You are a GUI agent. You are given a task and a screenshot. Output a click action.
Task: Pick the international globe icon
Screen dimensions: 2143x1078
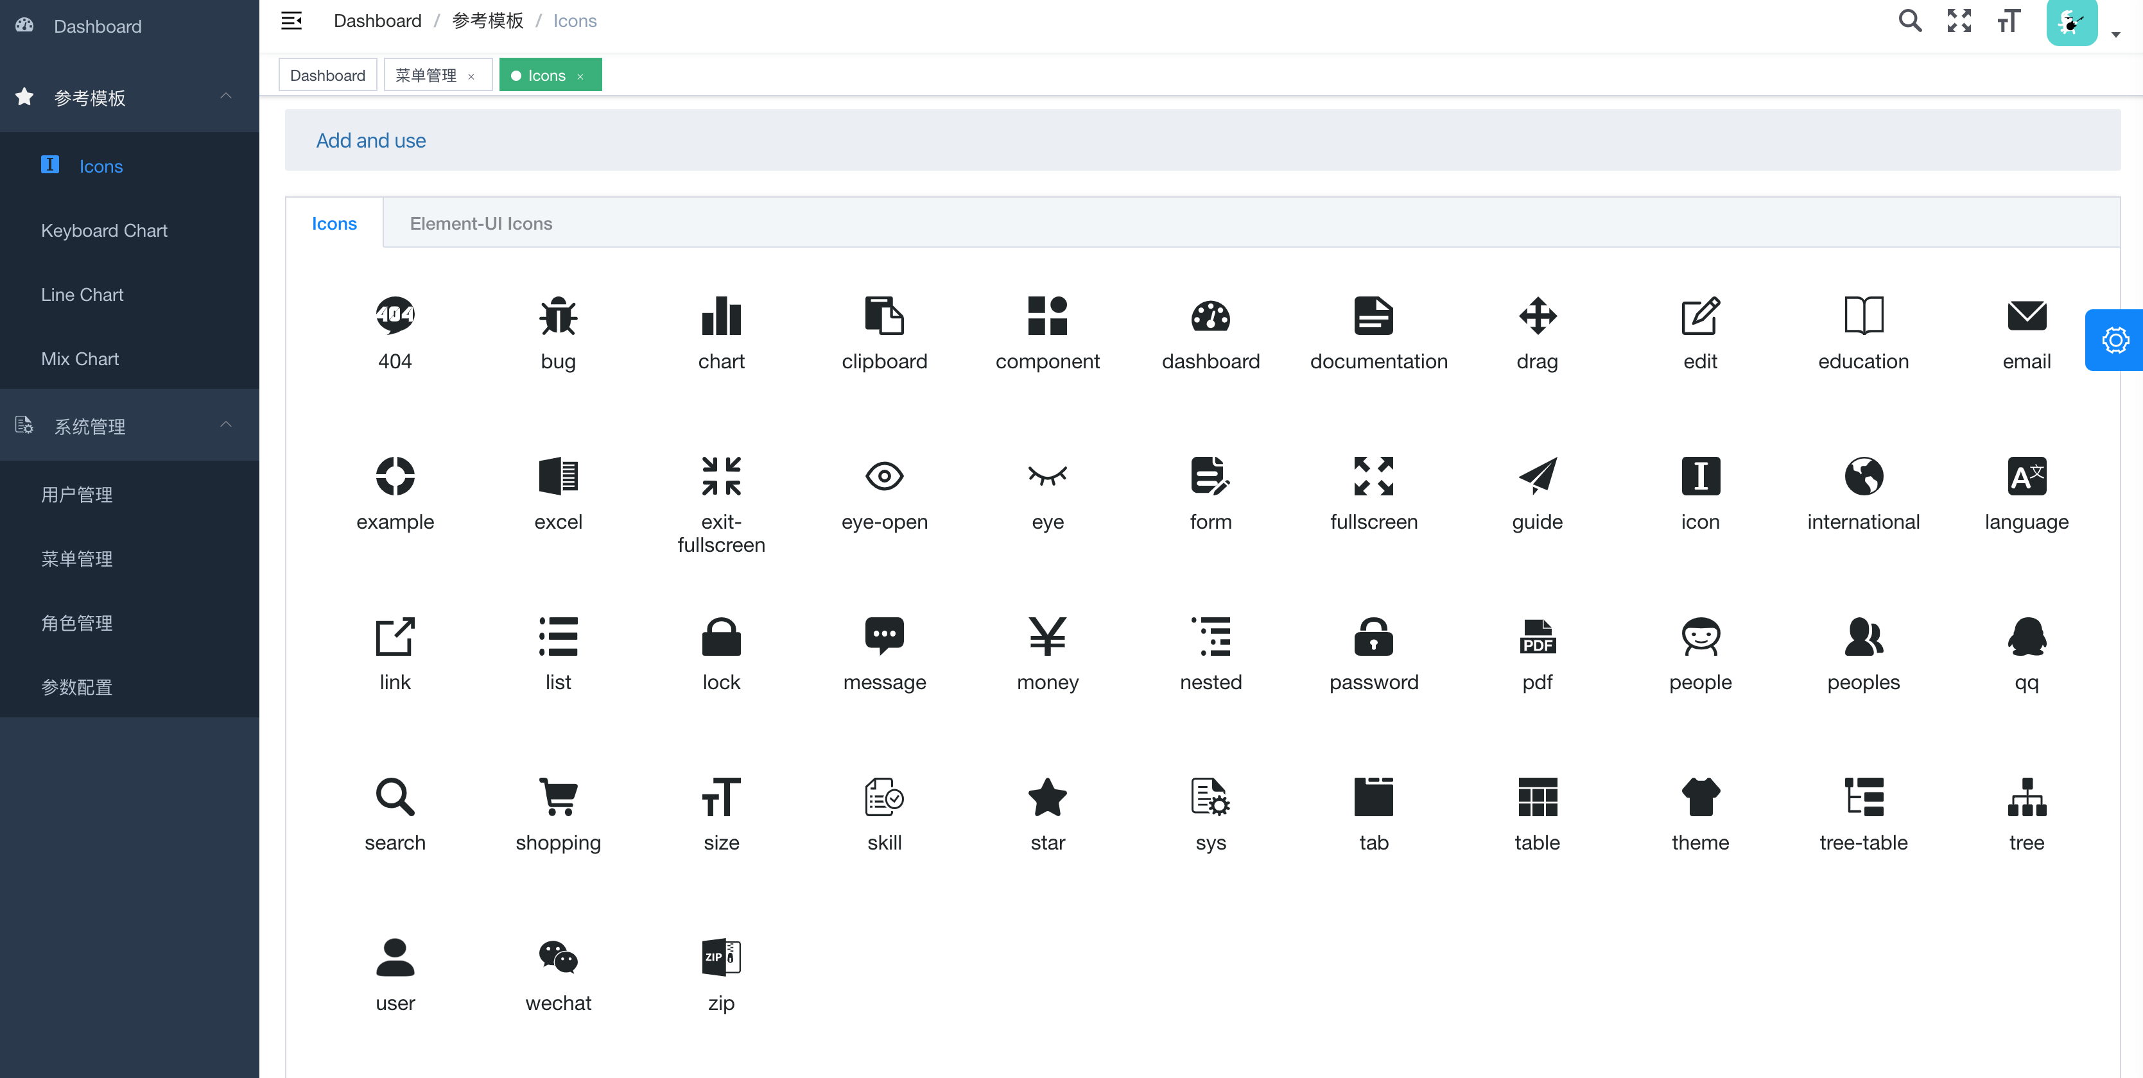[1864, 477]
